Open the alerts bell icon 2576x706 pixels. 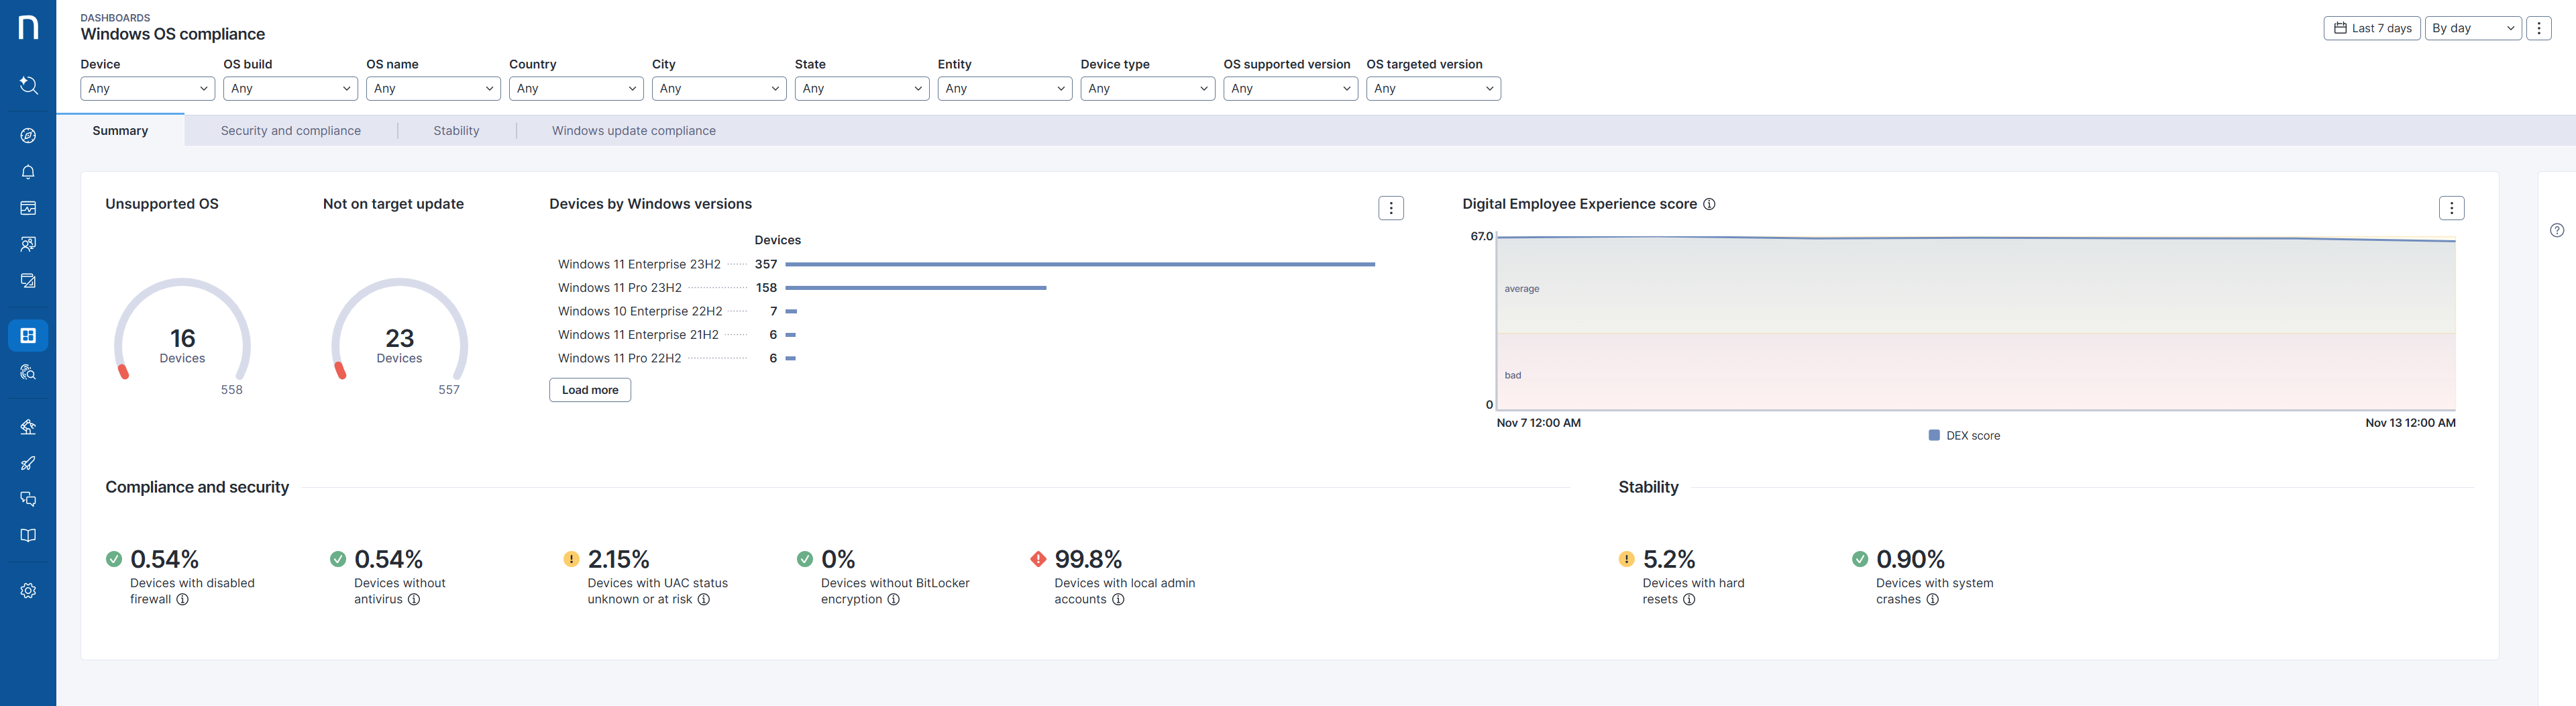tap(28, 172)
